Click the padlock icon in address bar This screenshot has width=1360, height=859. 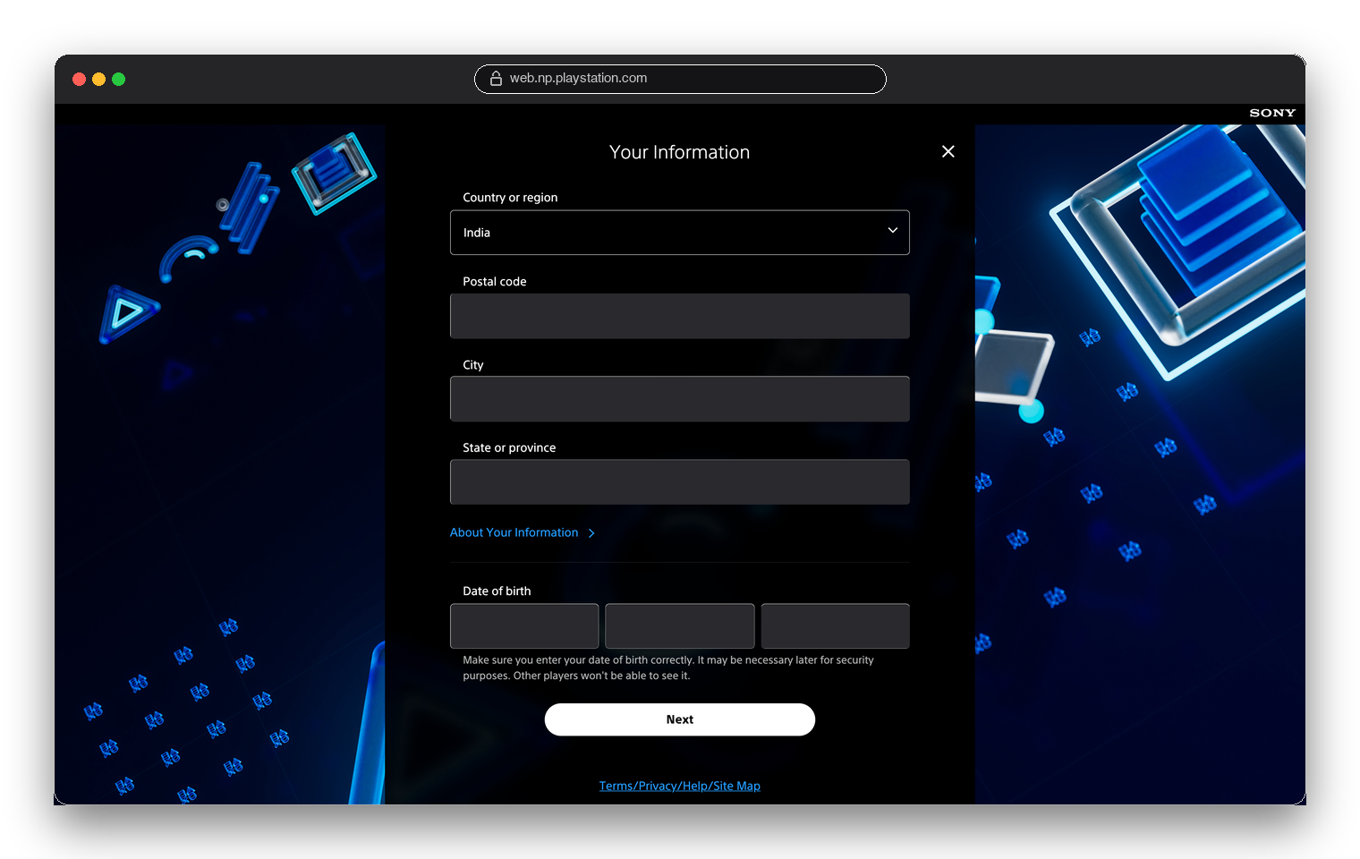coord(496,79)
